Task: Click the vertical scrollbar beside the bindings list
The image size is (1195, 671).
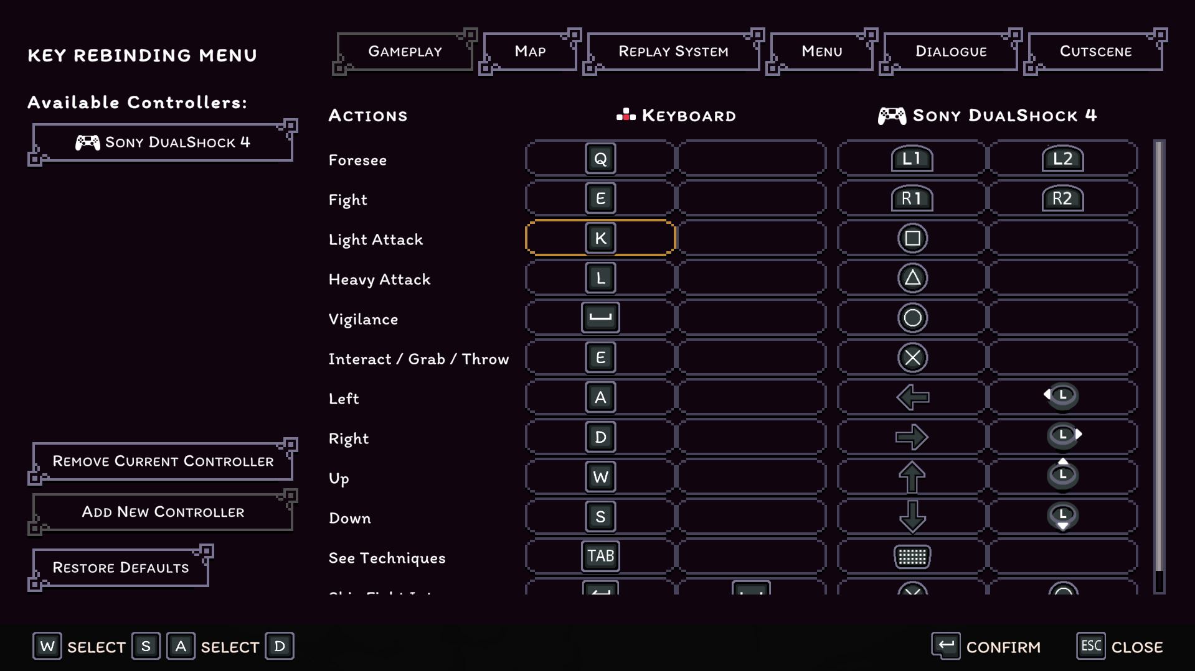Action: click(x=1158, y=361)
